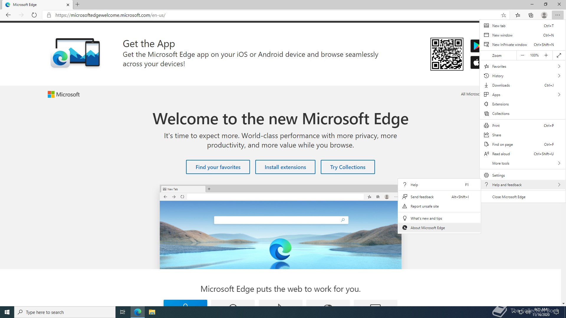The image size is (566, 318).
Task: Click Install extensions button
Action: pos(285,167)
